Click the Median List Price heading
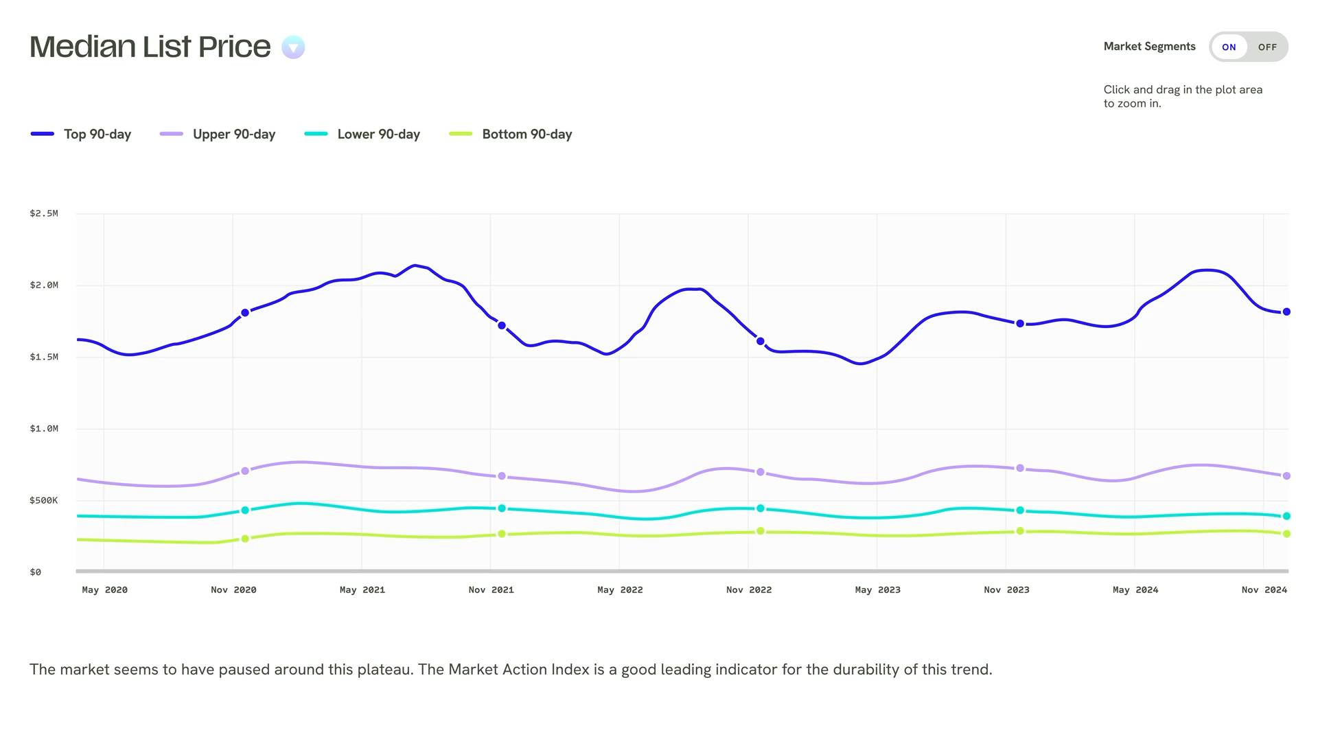 pos(150,47)
